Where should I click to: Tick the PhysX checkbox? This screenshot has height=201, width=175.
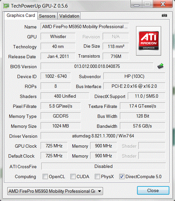[97, 176]
